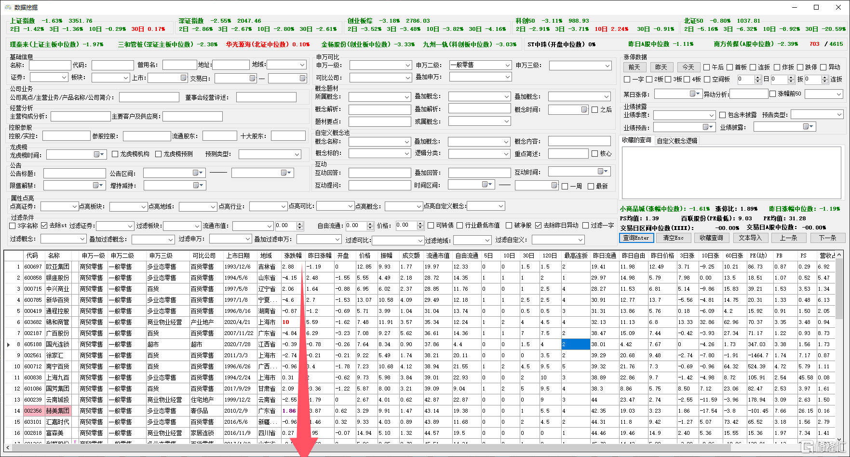Viewport: 850px width, 457px height.
Task: Open the 预测类型 dropdown
Action: [297, 154]
